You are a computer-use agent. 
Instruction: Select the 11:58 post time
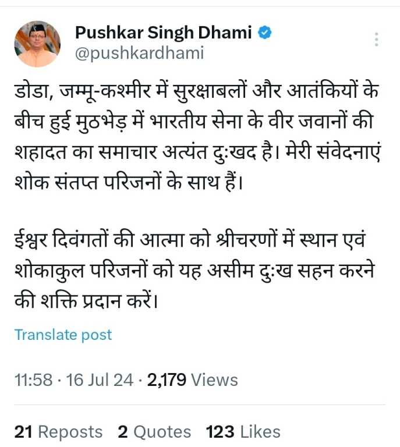(33, 379)
